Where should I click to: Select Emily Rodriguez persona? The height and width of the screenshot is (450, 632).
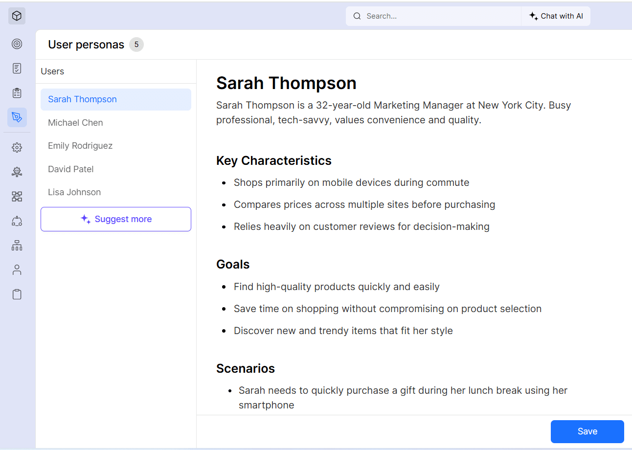coord(116,146)
